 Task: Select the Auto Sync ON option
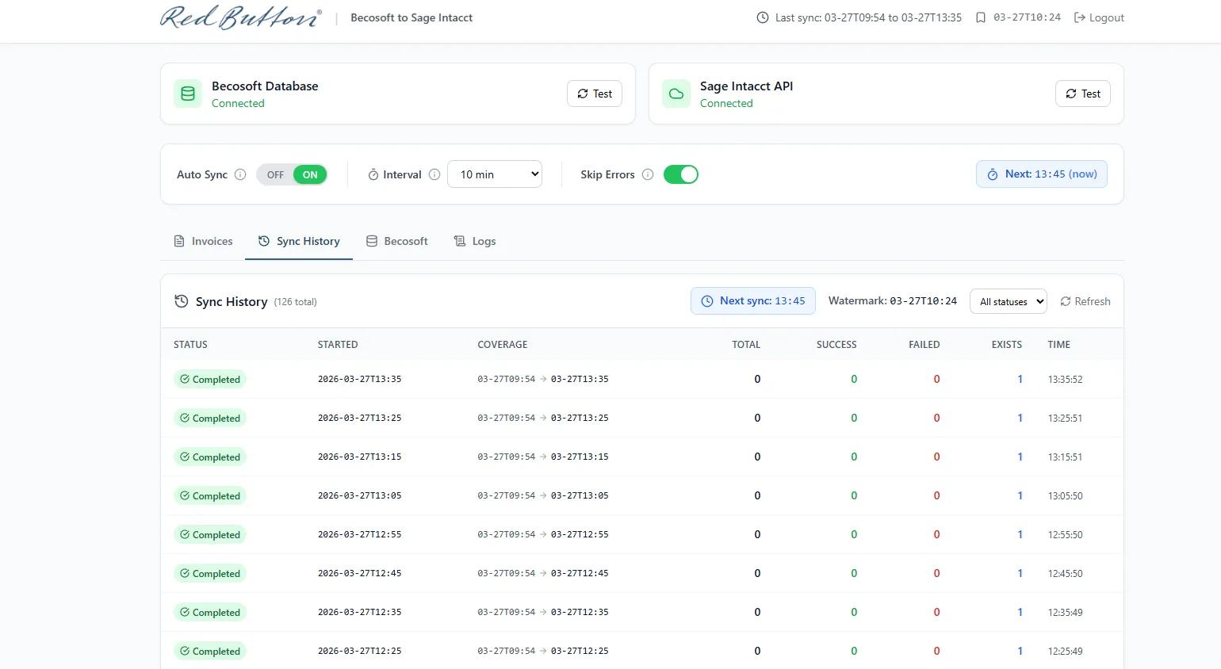310,174
